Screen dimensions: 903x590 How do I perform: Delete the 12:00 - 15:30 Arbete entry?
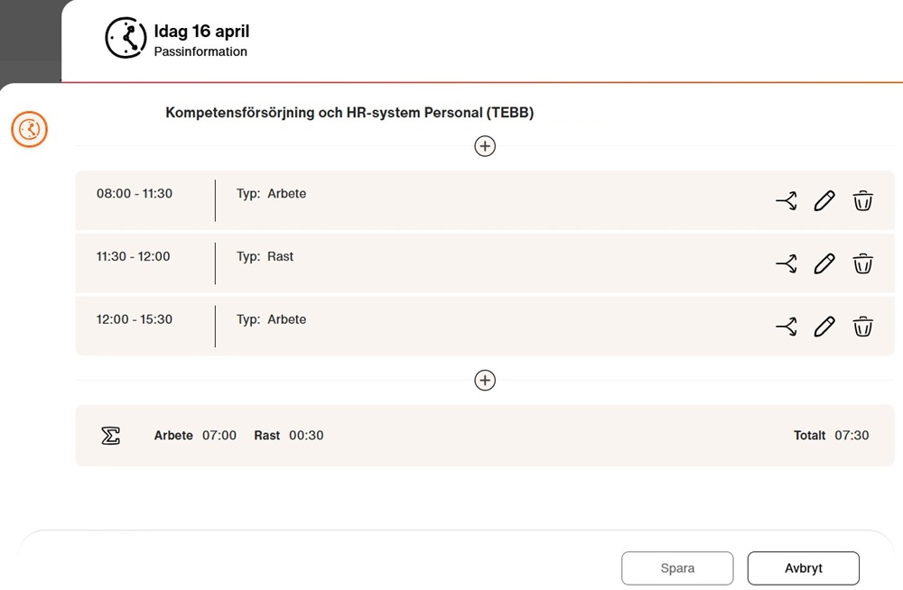click(862, 327)
